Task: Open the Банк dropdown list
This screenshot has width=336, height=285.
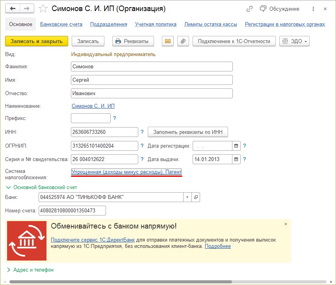Action: tap(187, 197)
